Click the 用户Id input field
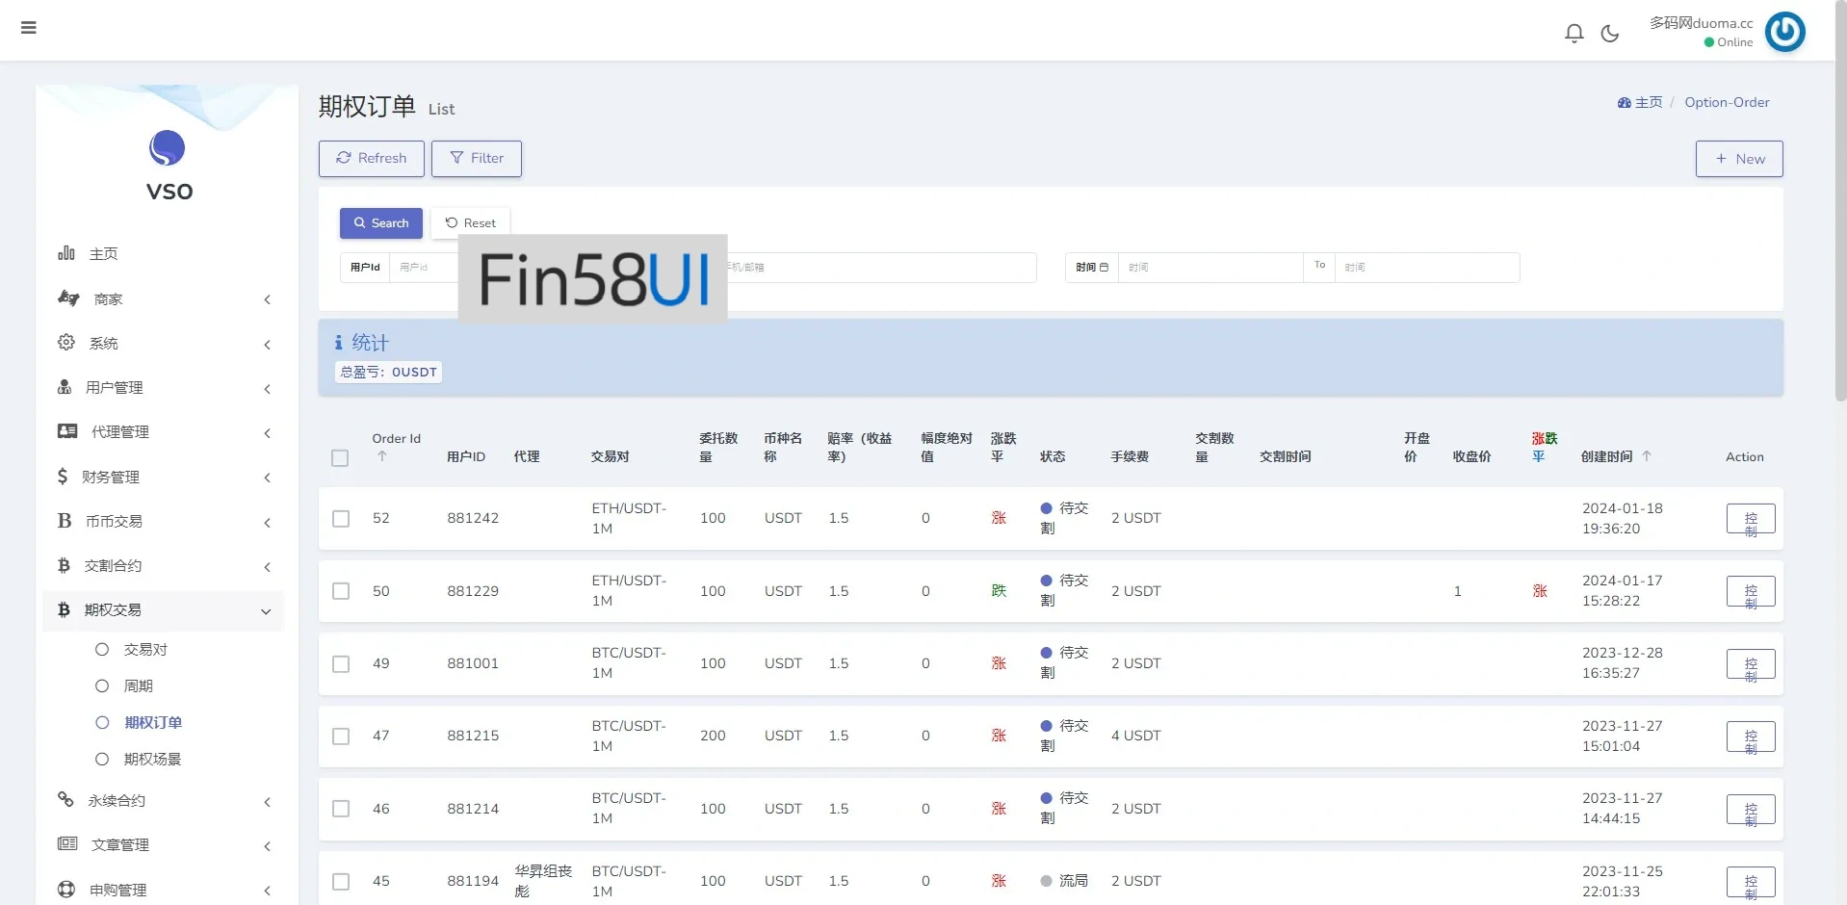Viewport: 1847px width, 905px height. tap(424, 268)
